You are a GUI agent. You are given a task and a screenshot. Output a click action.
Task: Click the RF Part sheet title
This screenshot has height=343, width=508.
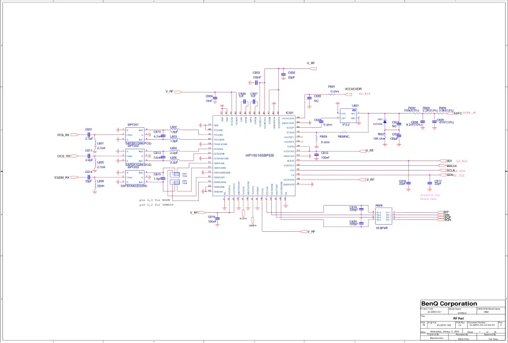click(459, 319)
